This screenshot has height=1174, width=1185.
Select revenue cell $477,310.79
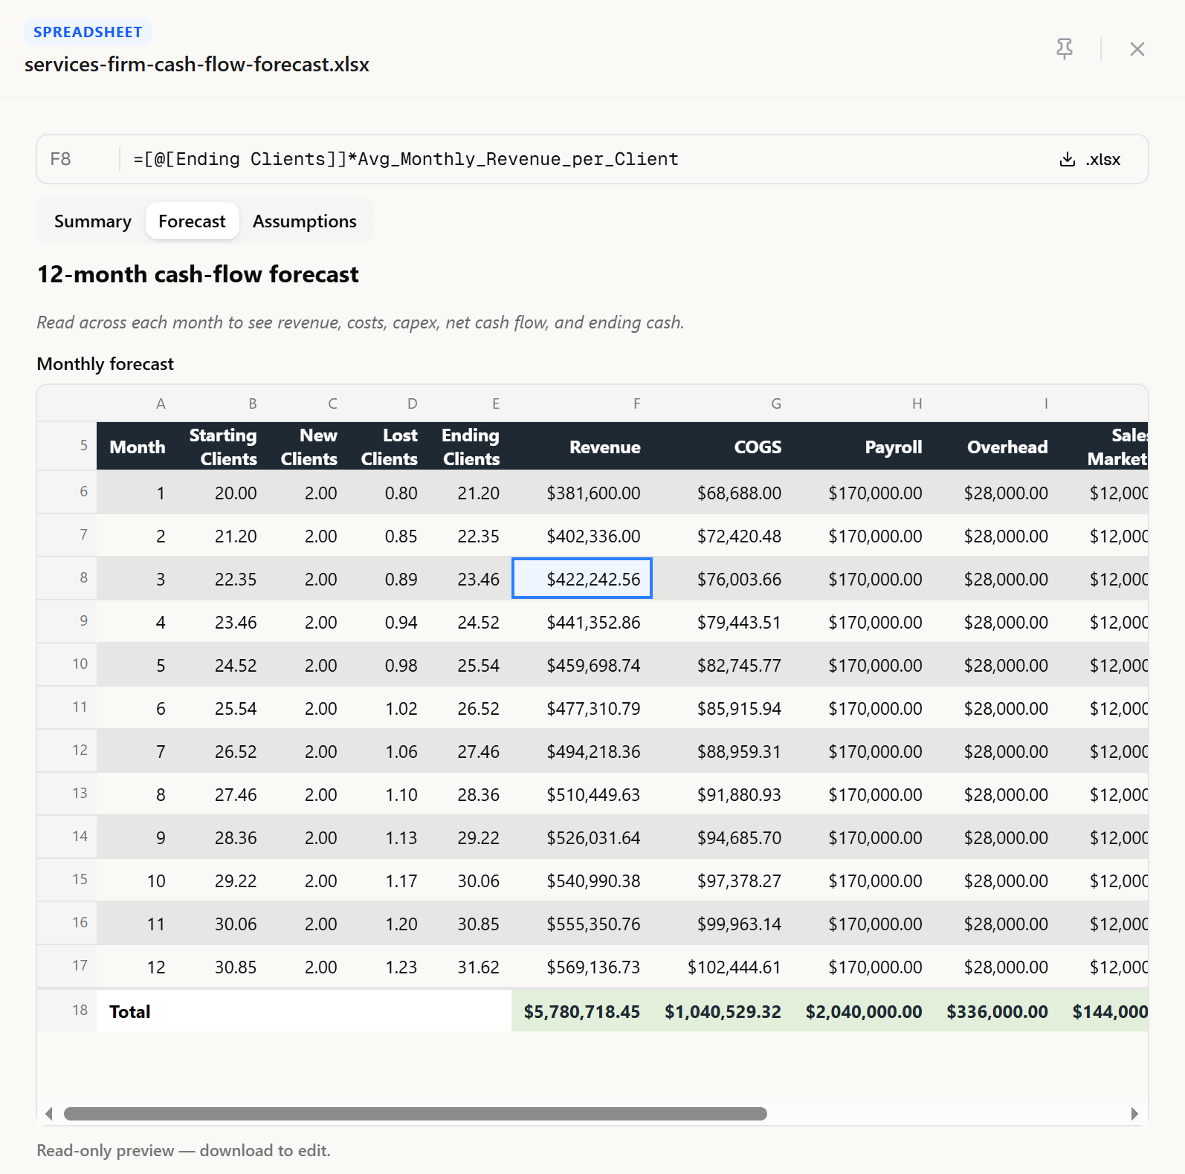click(x=582, y=708)
